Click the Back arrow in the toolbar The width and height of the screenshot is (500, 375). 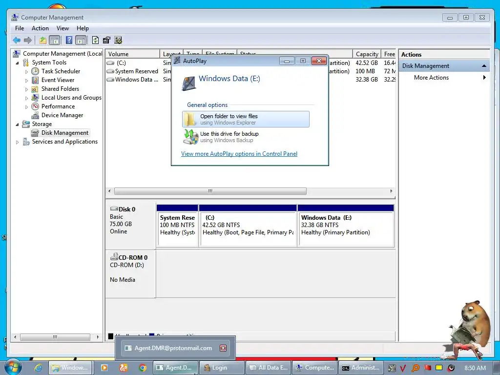pos(17,40)
